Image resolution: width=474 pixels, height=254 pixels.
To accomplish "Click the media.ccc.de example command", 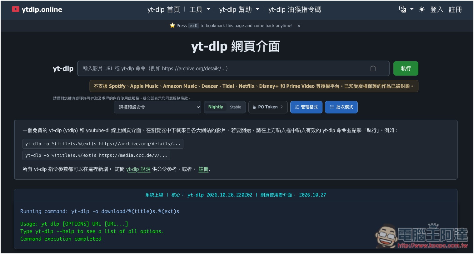I will point(96,155).
